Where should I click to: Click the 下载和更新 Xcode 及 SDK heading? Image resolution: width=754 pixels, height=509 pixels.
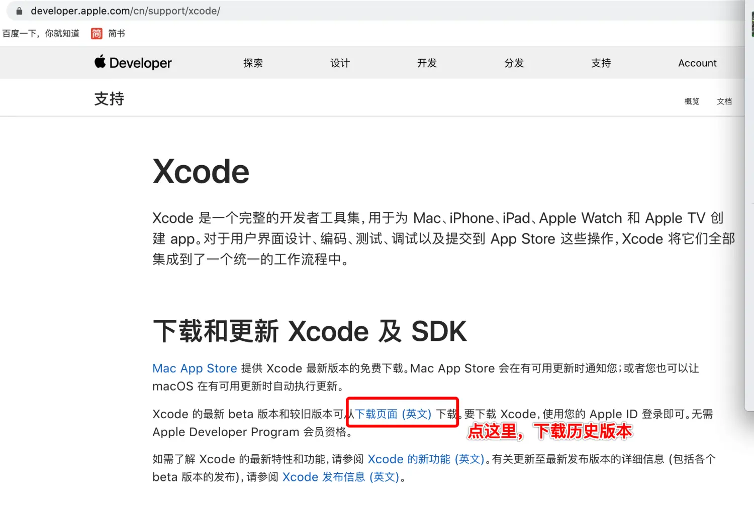click(x=310, y=331)
